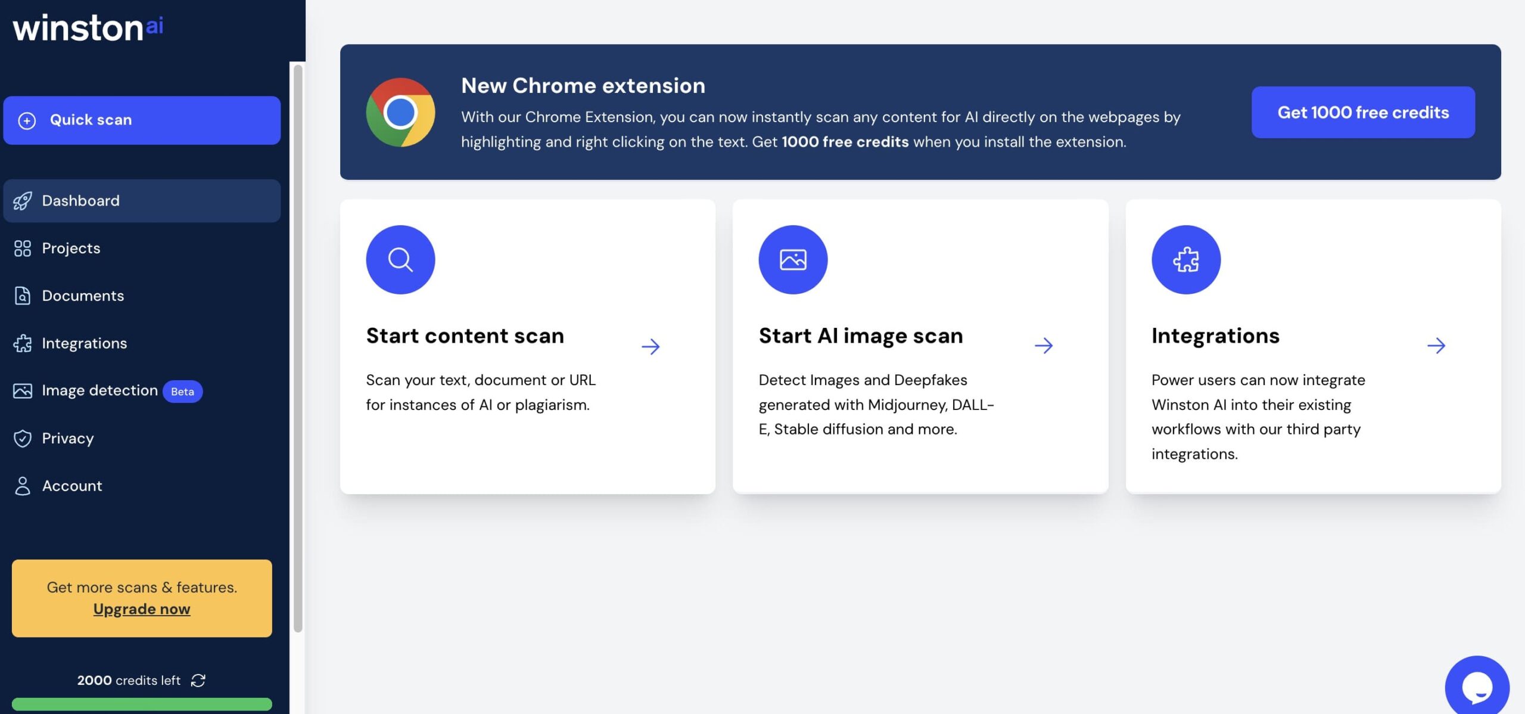
Task: Click the refresh credits icon
Action: coord(198,680)
